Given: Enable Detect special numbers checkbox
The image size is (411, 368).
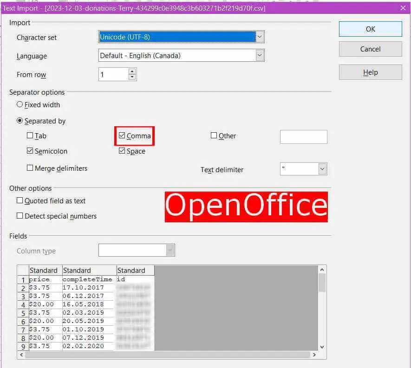Looking at the screenshot, I should [x=20, y=216].
